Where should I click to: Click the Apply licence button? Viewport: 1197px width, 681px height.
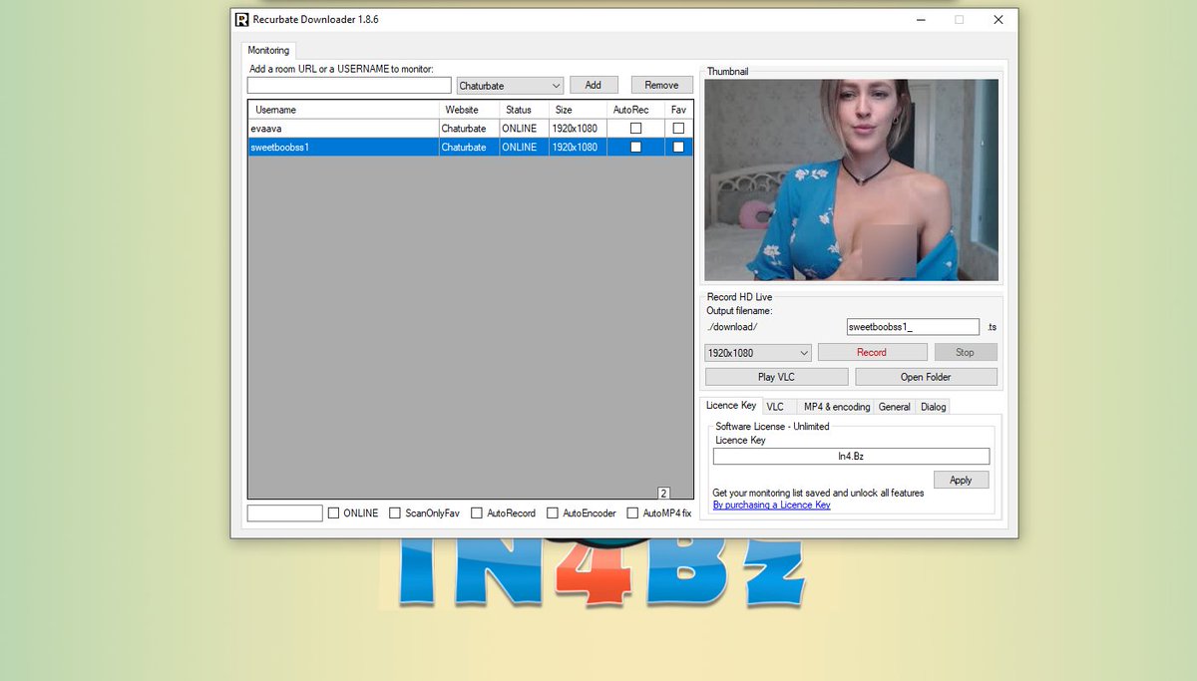click(x=961, y=481)
